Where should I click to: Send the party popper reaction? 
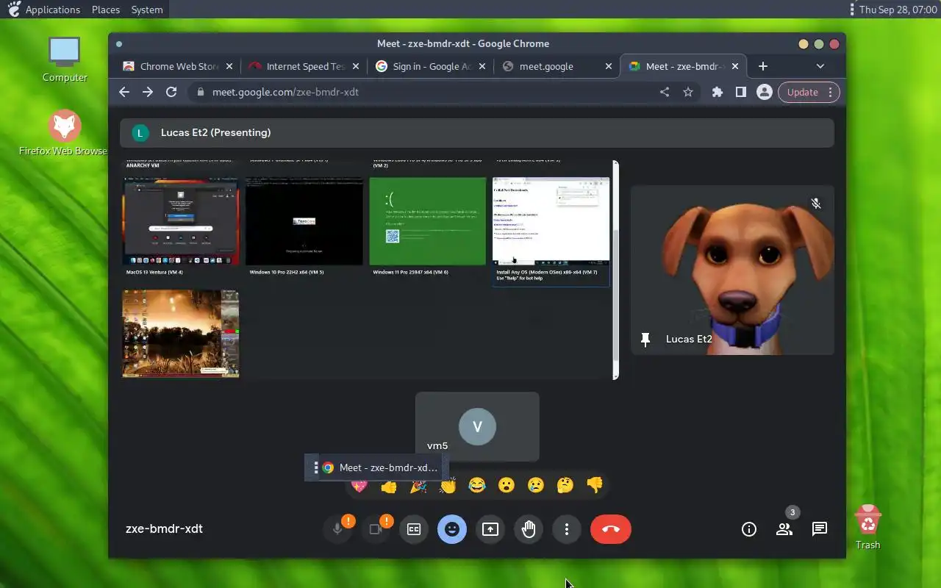point(418,486)
